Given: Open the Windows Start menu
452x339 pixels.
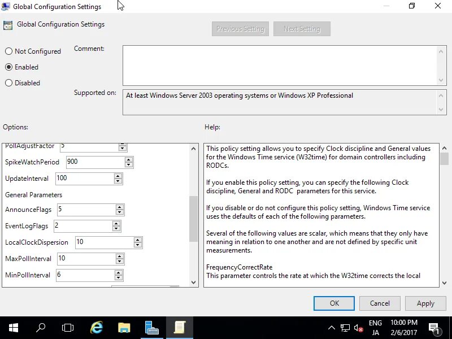Looking at the screenshot, I should coord(14,328).
